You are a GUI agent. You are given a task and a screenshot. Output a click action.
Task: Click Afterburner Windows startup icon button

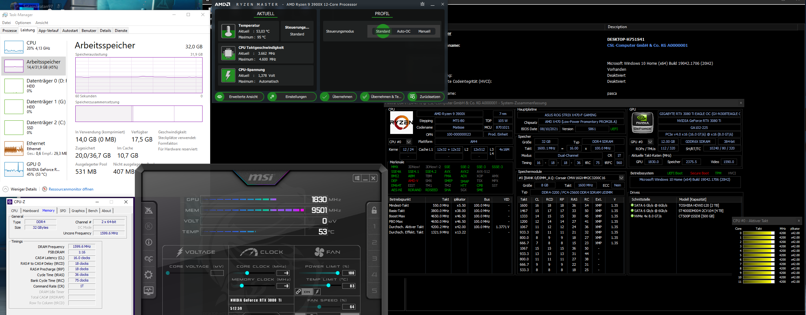pyautogui.click(x=357, y=178)
